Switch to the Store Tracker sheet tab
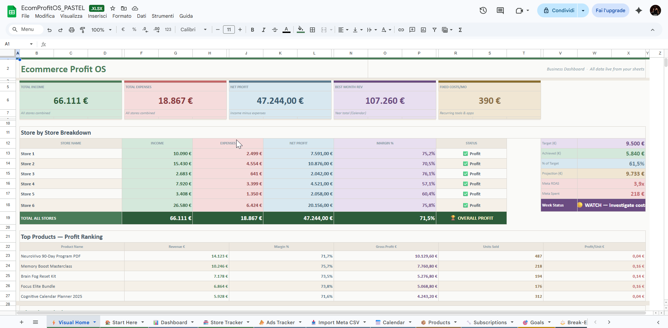668x328 pixels. [226, 322]
